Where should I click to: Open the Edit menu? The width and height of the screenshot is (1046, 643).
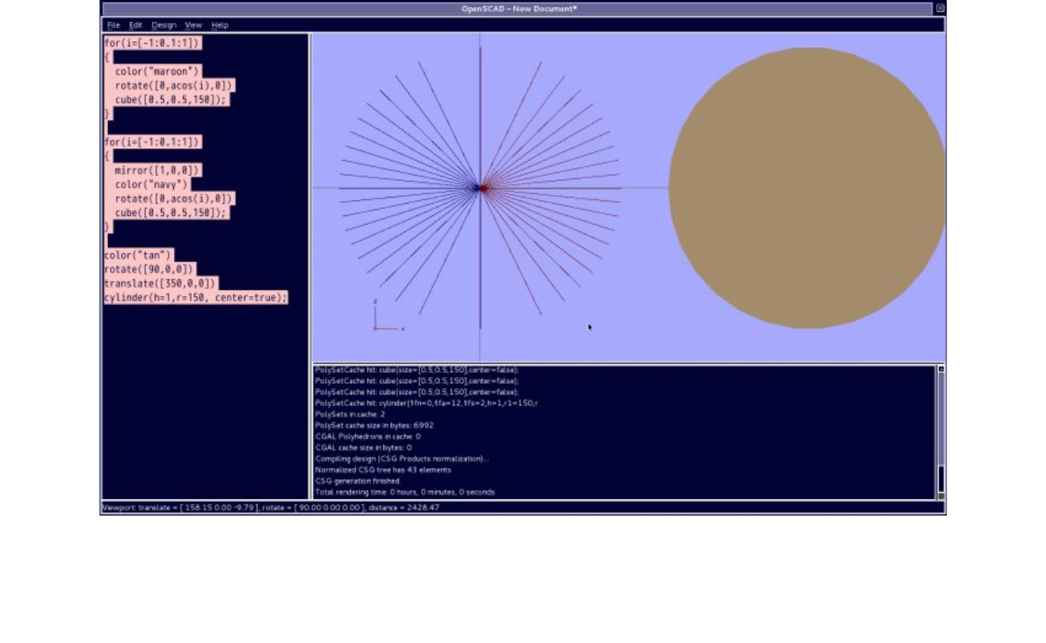pos(135,25)
